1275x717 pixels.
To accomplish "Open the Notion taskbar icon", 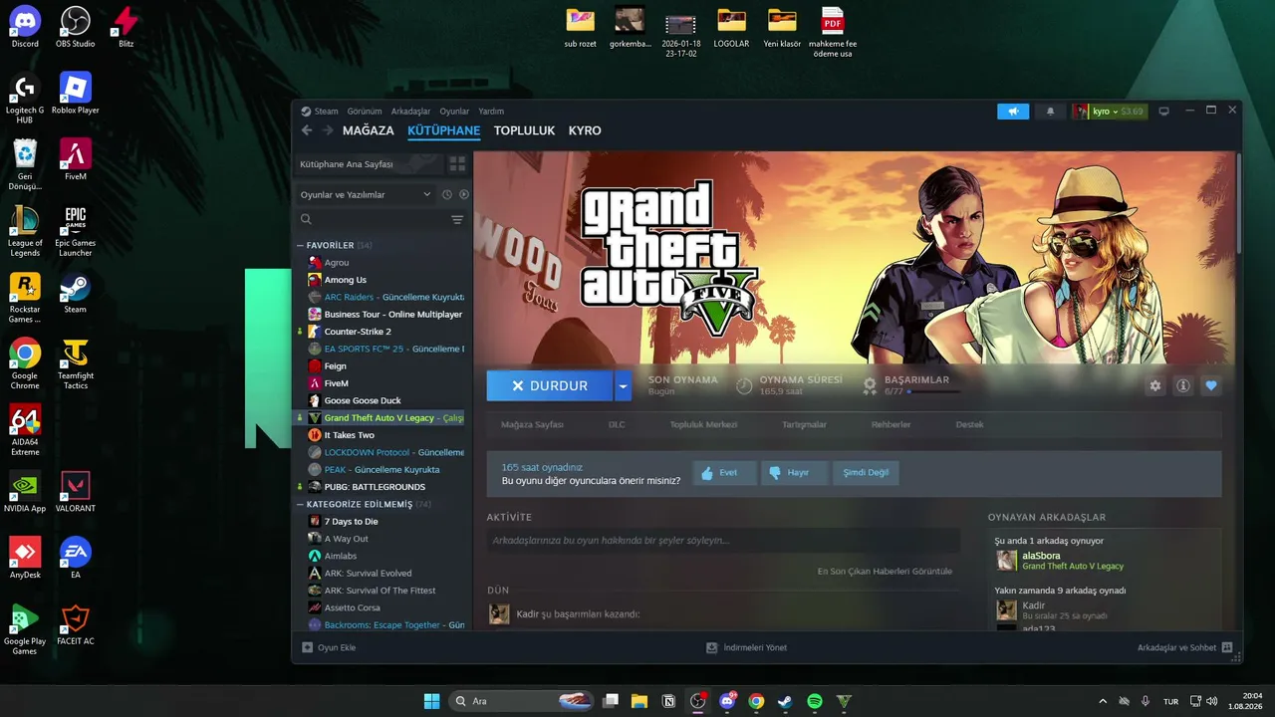I will point(668,701).
